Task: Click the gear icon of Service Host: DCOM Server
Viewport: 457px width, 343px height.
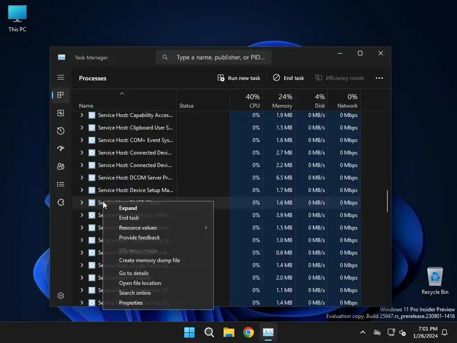Action: coord(92,178)
